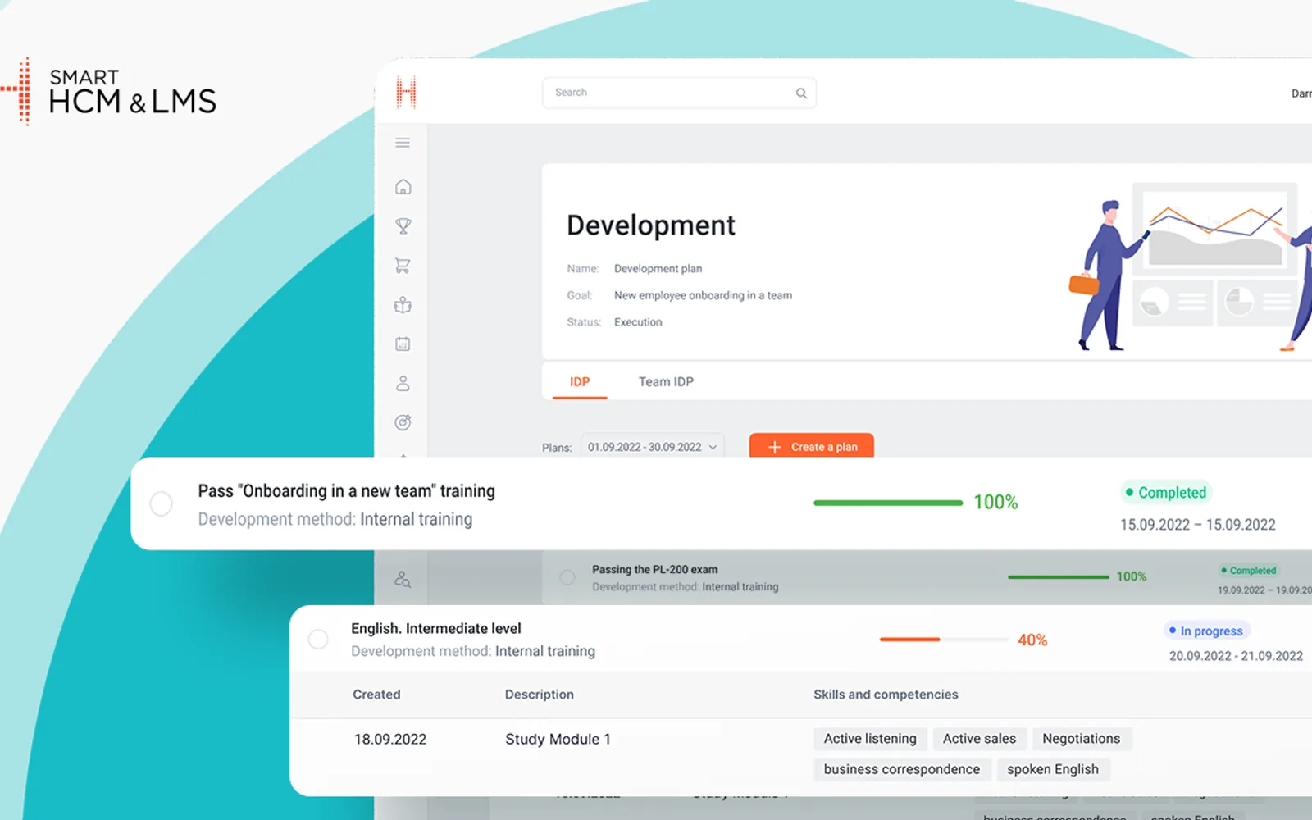Click the Smart HCM & LMS logo

pos(108,92)
